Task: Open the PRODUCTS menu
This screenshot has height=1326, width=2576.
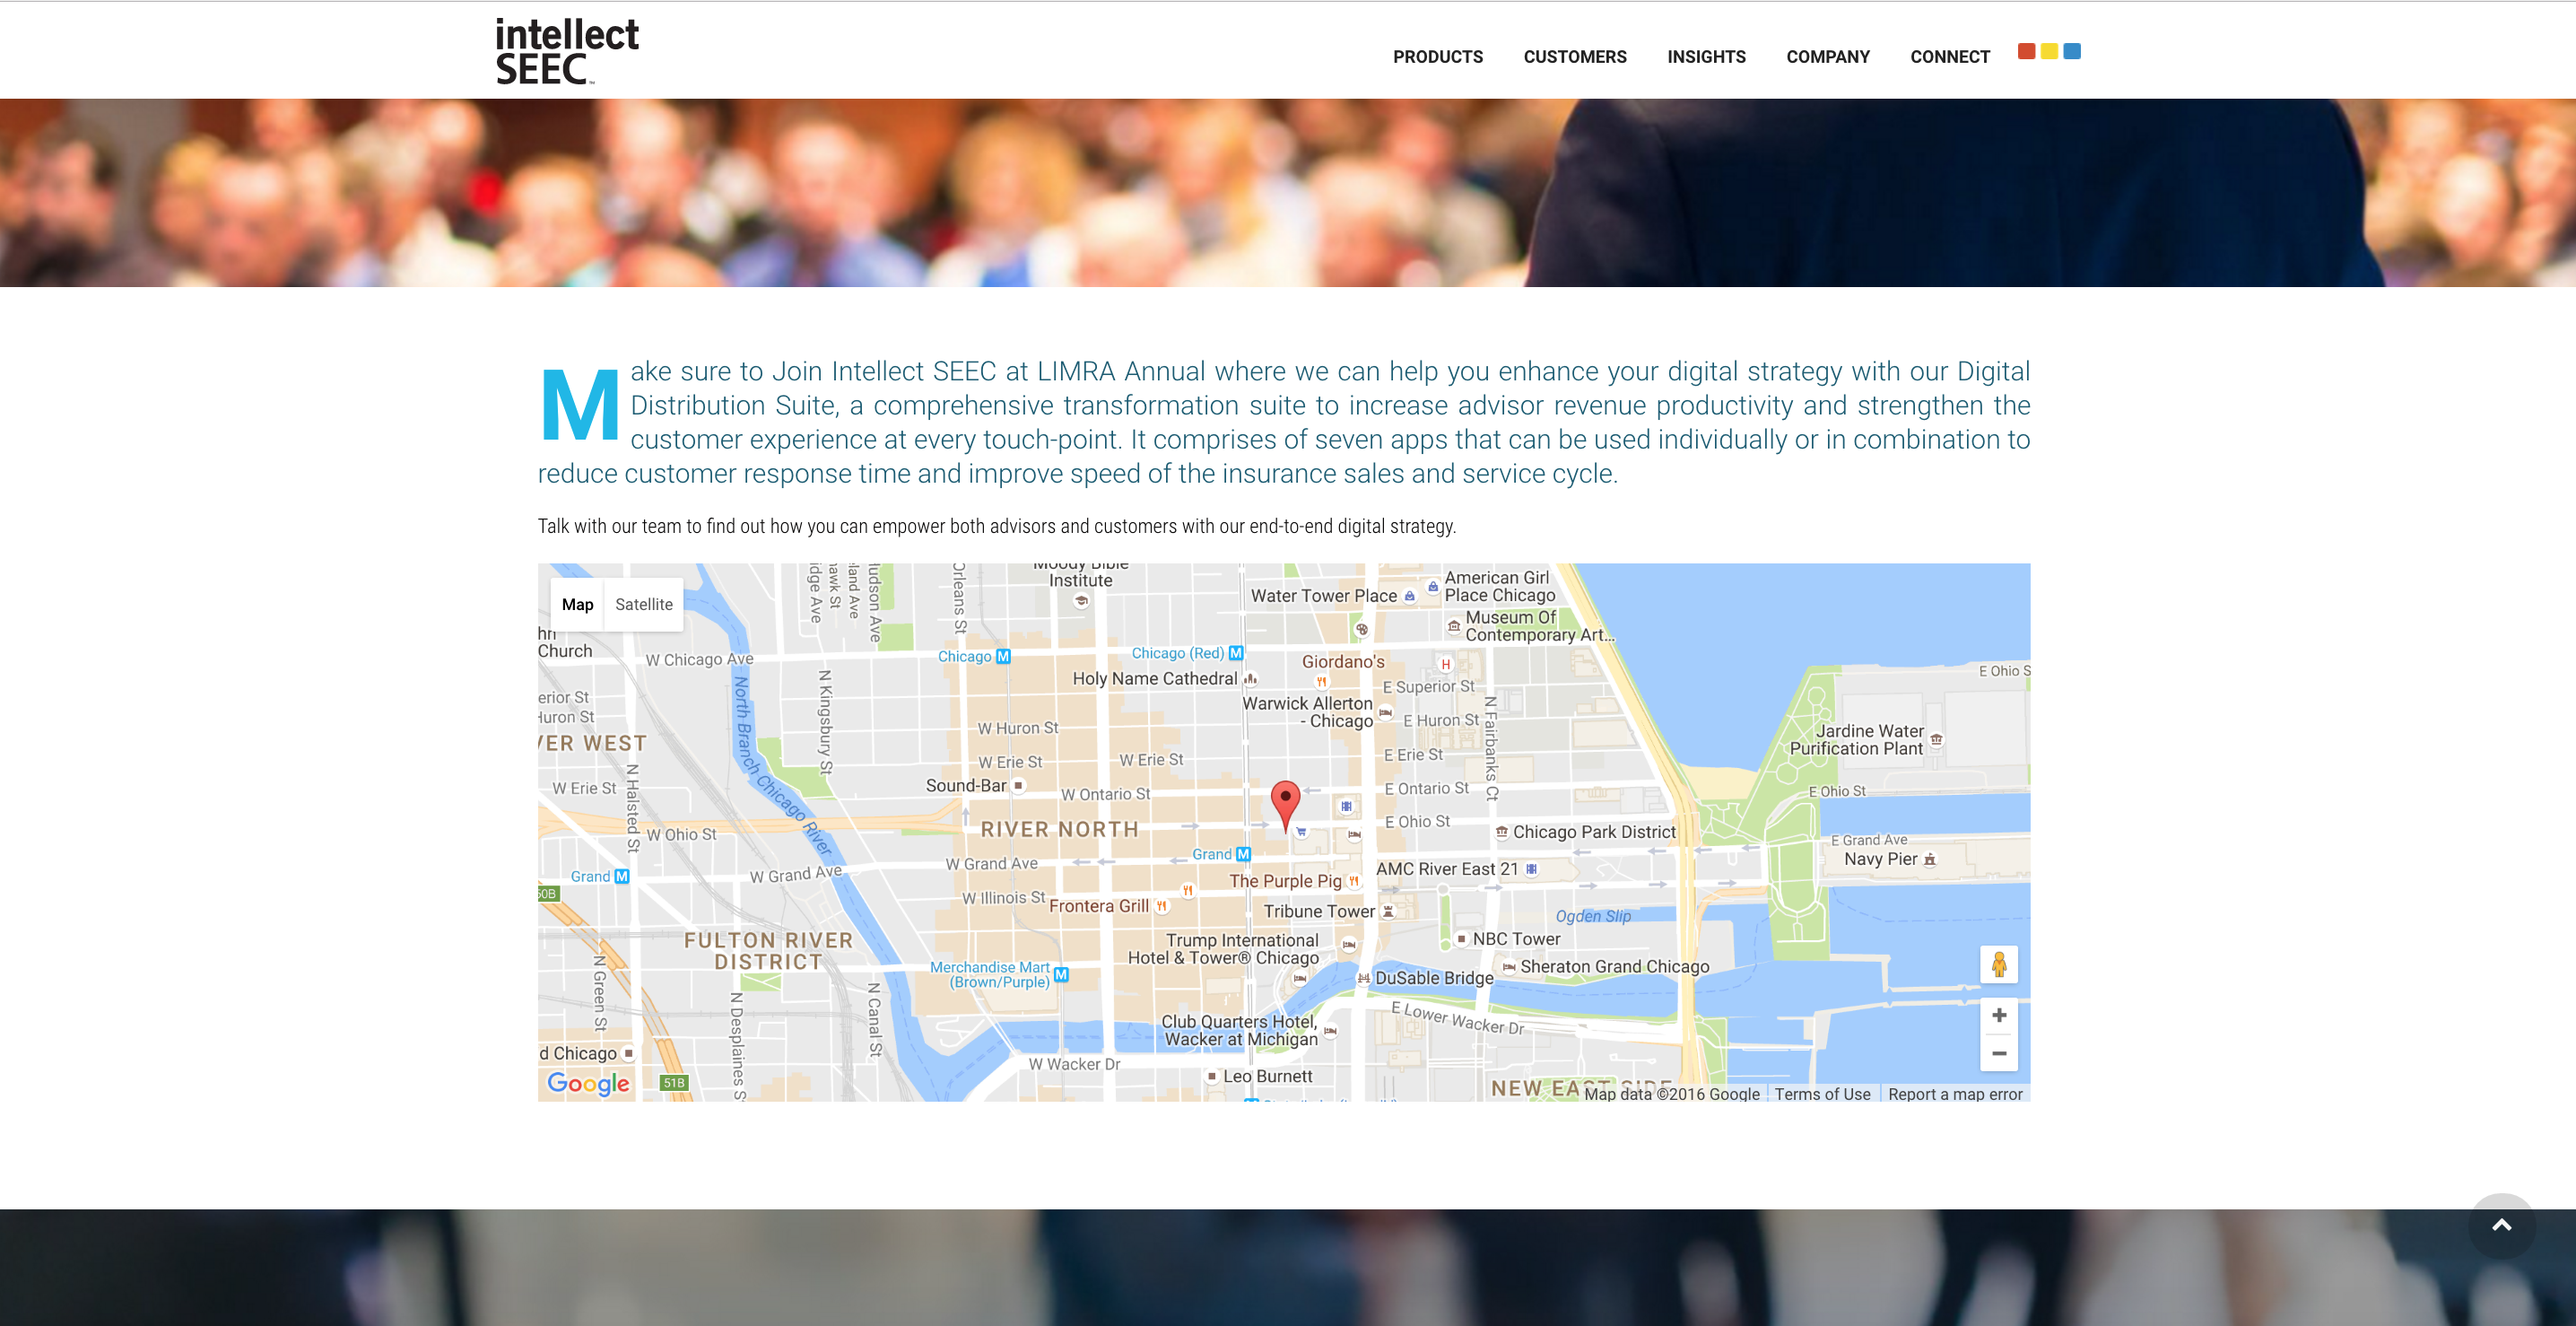Action: [1437, 57]
